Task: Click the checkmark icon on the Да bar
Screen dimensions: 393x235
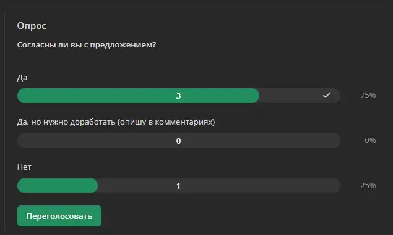Action: click(x=326, y=95)
